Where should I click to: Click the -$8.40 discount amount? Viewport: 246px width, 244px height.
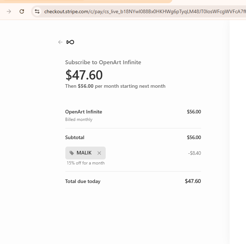194,153
